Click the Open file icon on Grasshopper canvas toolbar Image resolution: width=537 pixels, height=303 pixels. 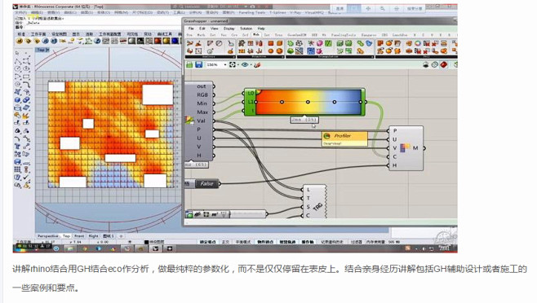click(189, 64)
